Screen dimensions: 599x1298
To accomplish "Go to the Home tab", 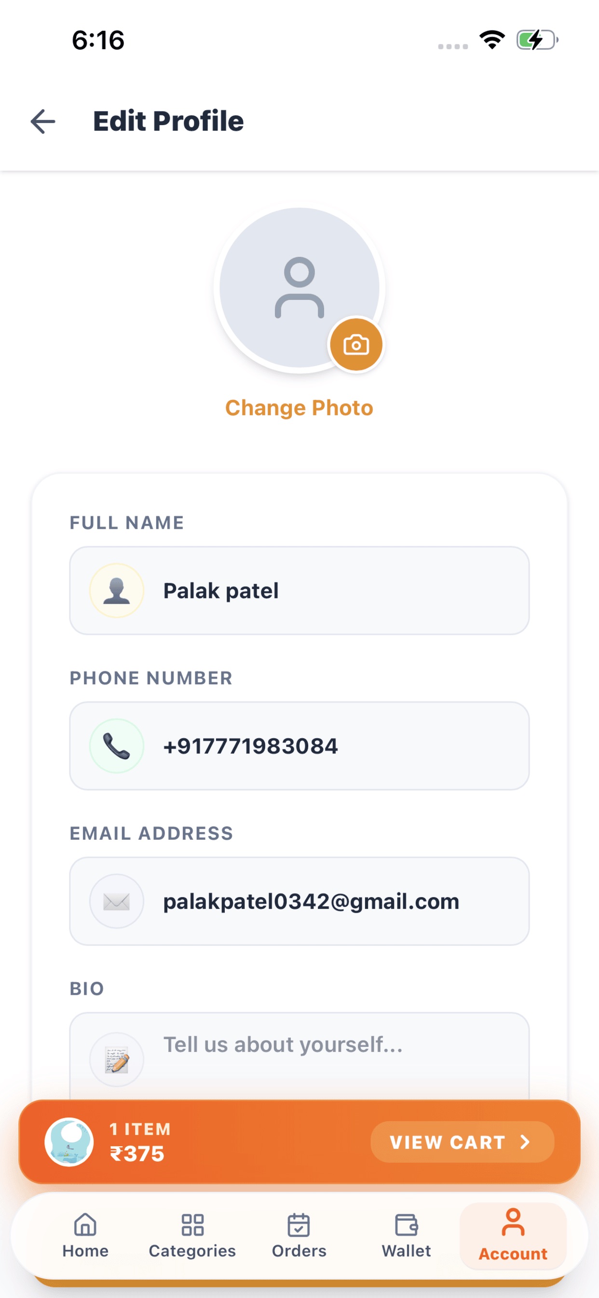I will click(85, 1236).
